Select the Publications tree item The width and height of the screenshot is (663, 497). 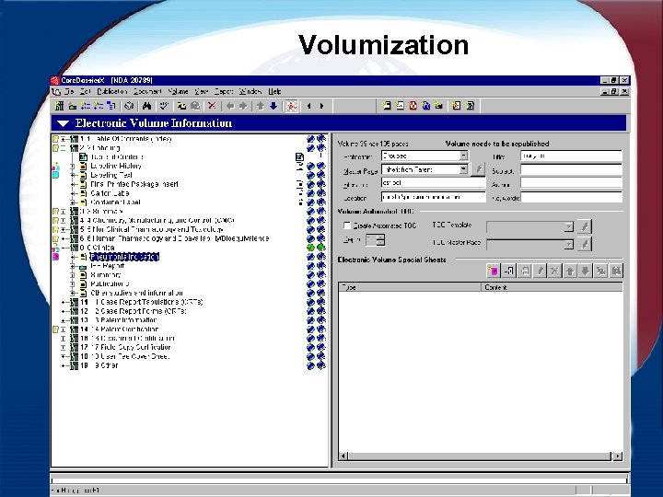tap(110, 283)
